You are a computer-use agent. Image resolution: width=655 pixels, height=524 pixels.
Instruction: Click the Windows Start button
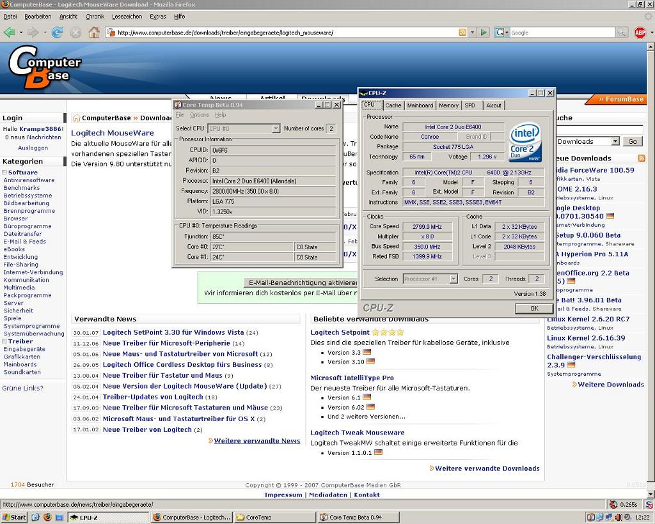point(14,517)
